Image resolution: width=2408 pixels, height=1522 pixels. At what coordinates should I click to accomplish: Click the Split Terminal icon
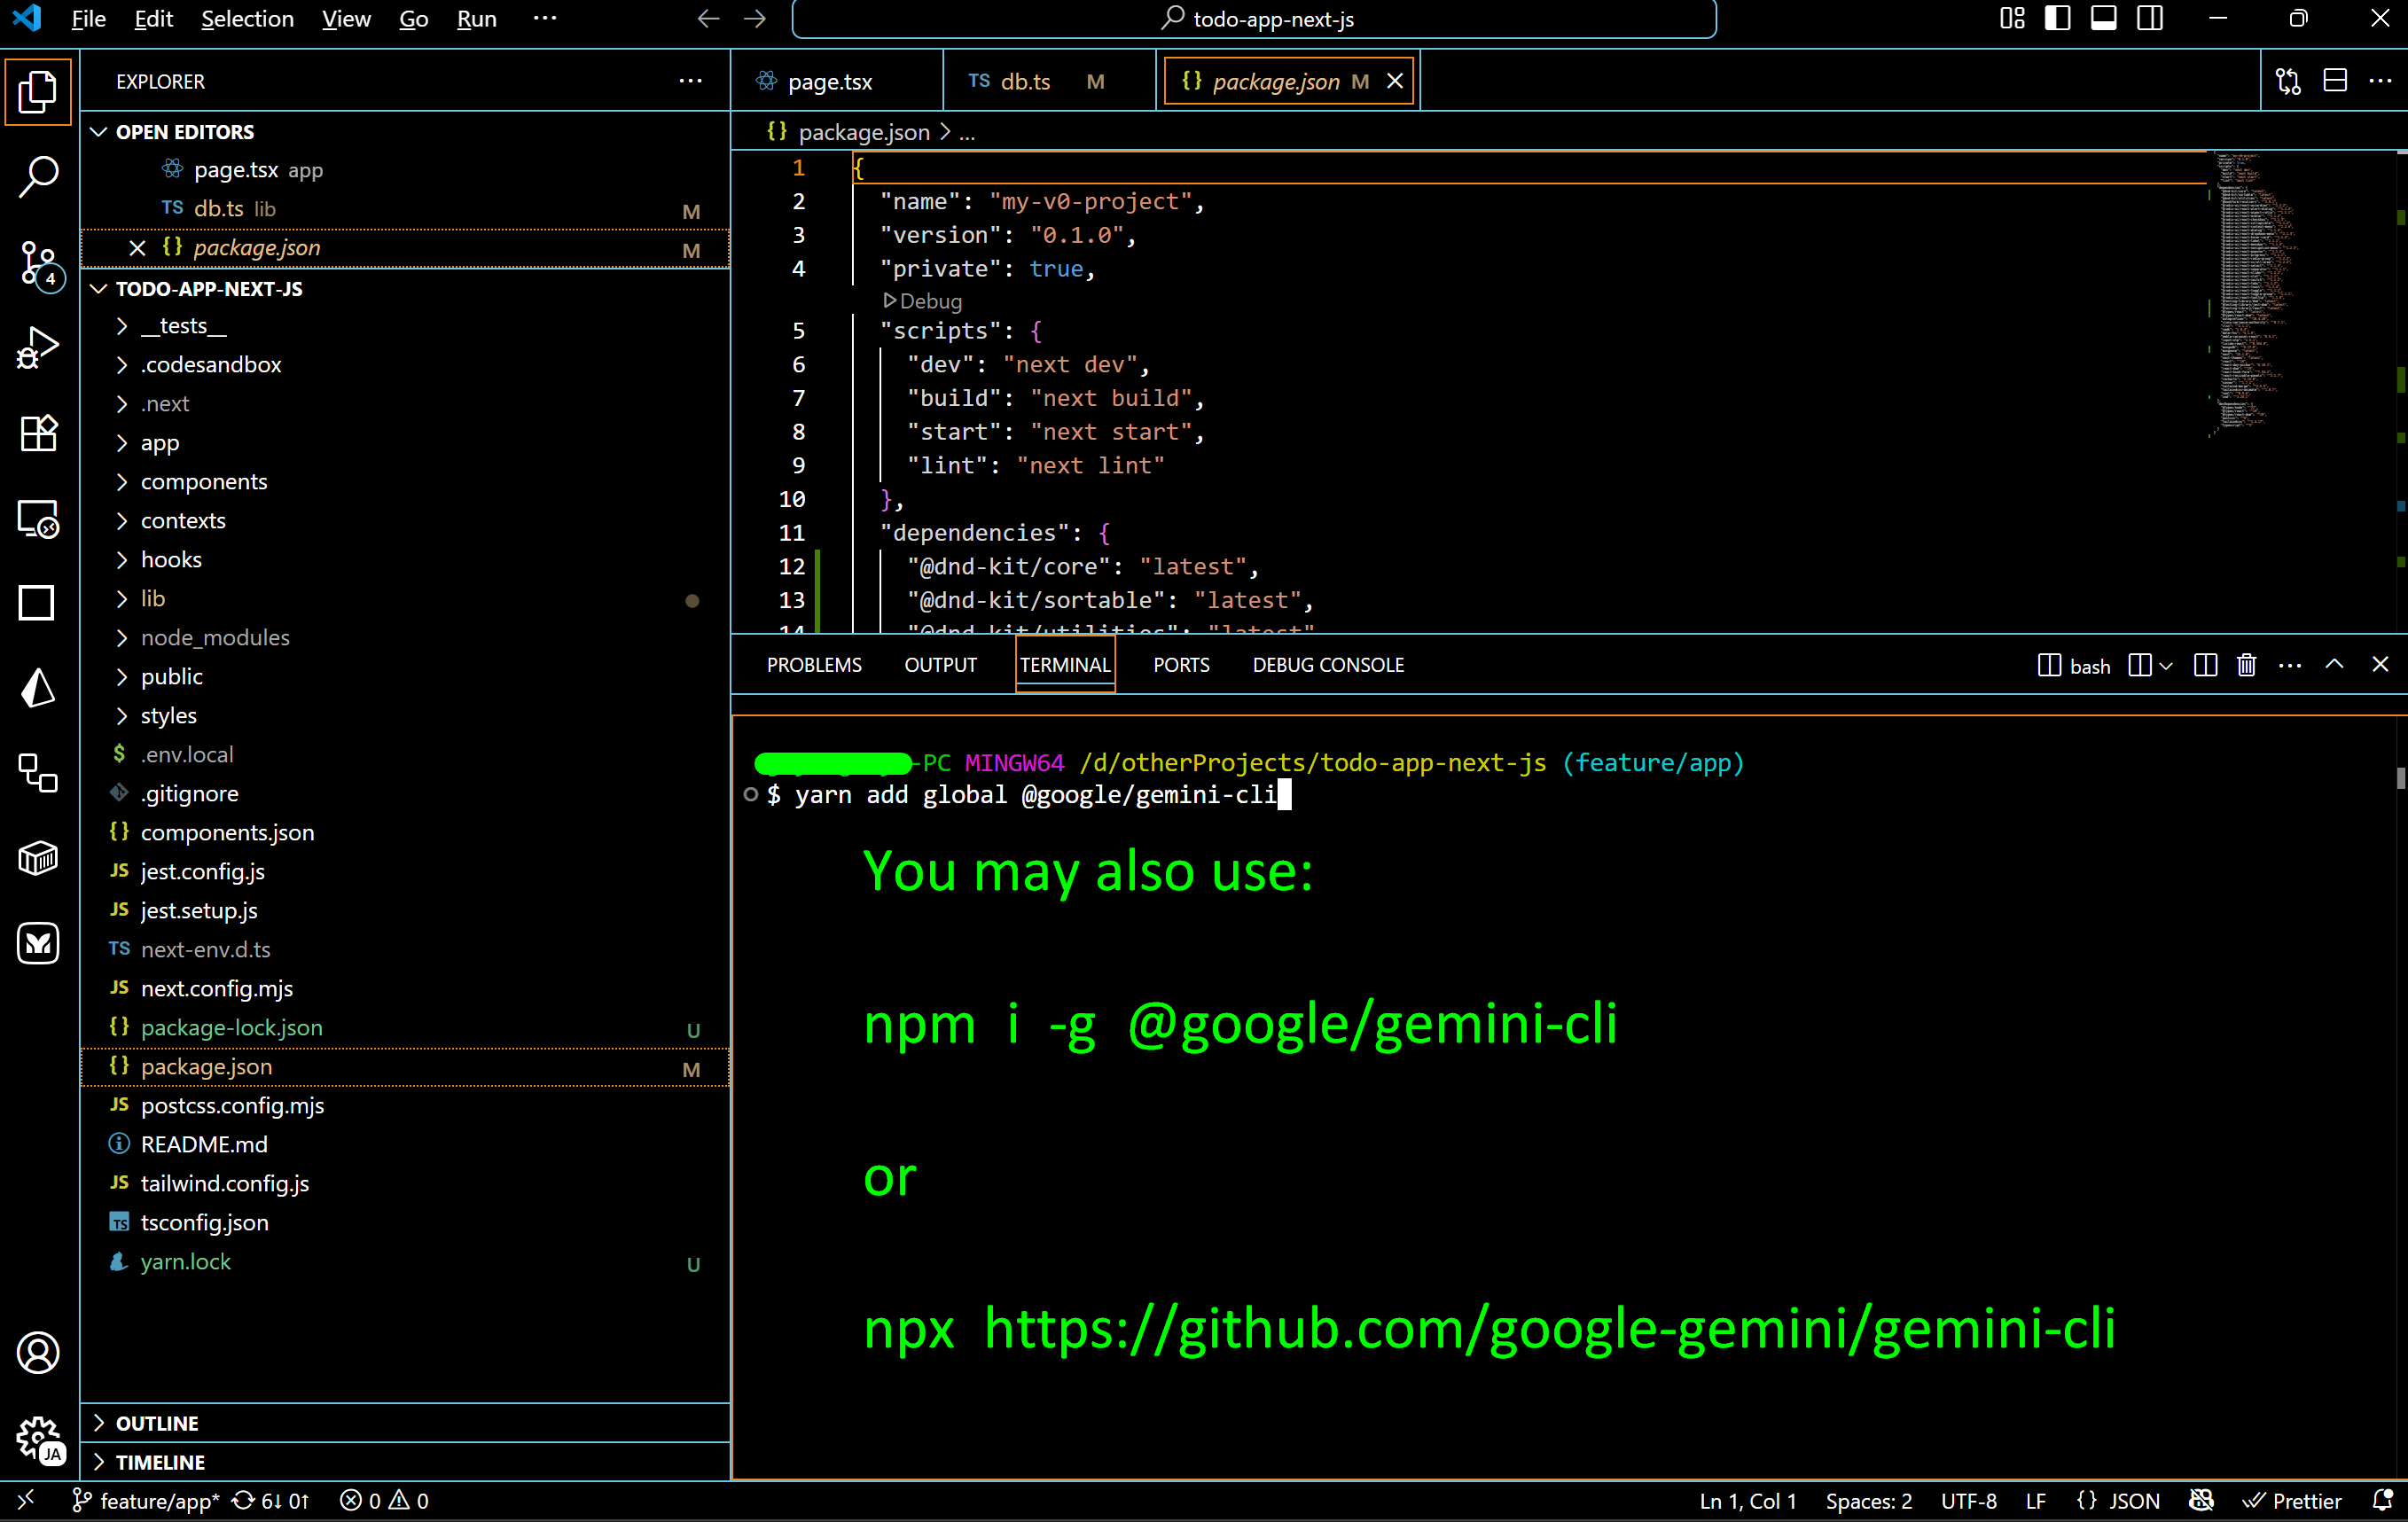(x=2205, y=665)
